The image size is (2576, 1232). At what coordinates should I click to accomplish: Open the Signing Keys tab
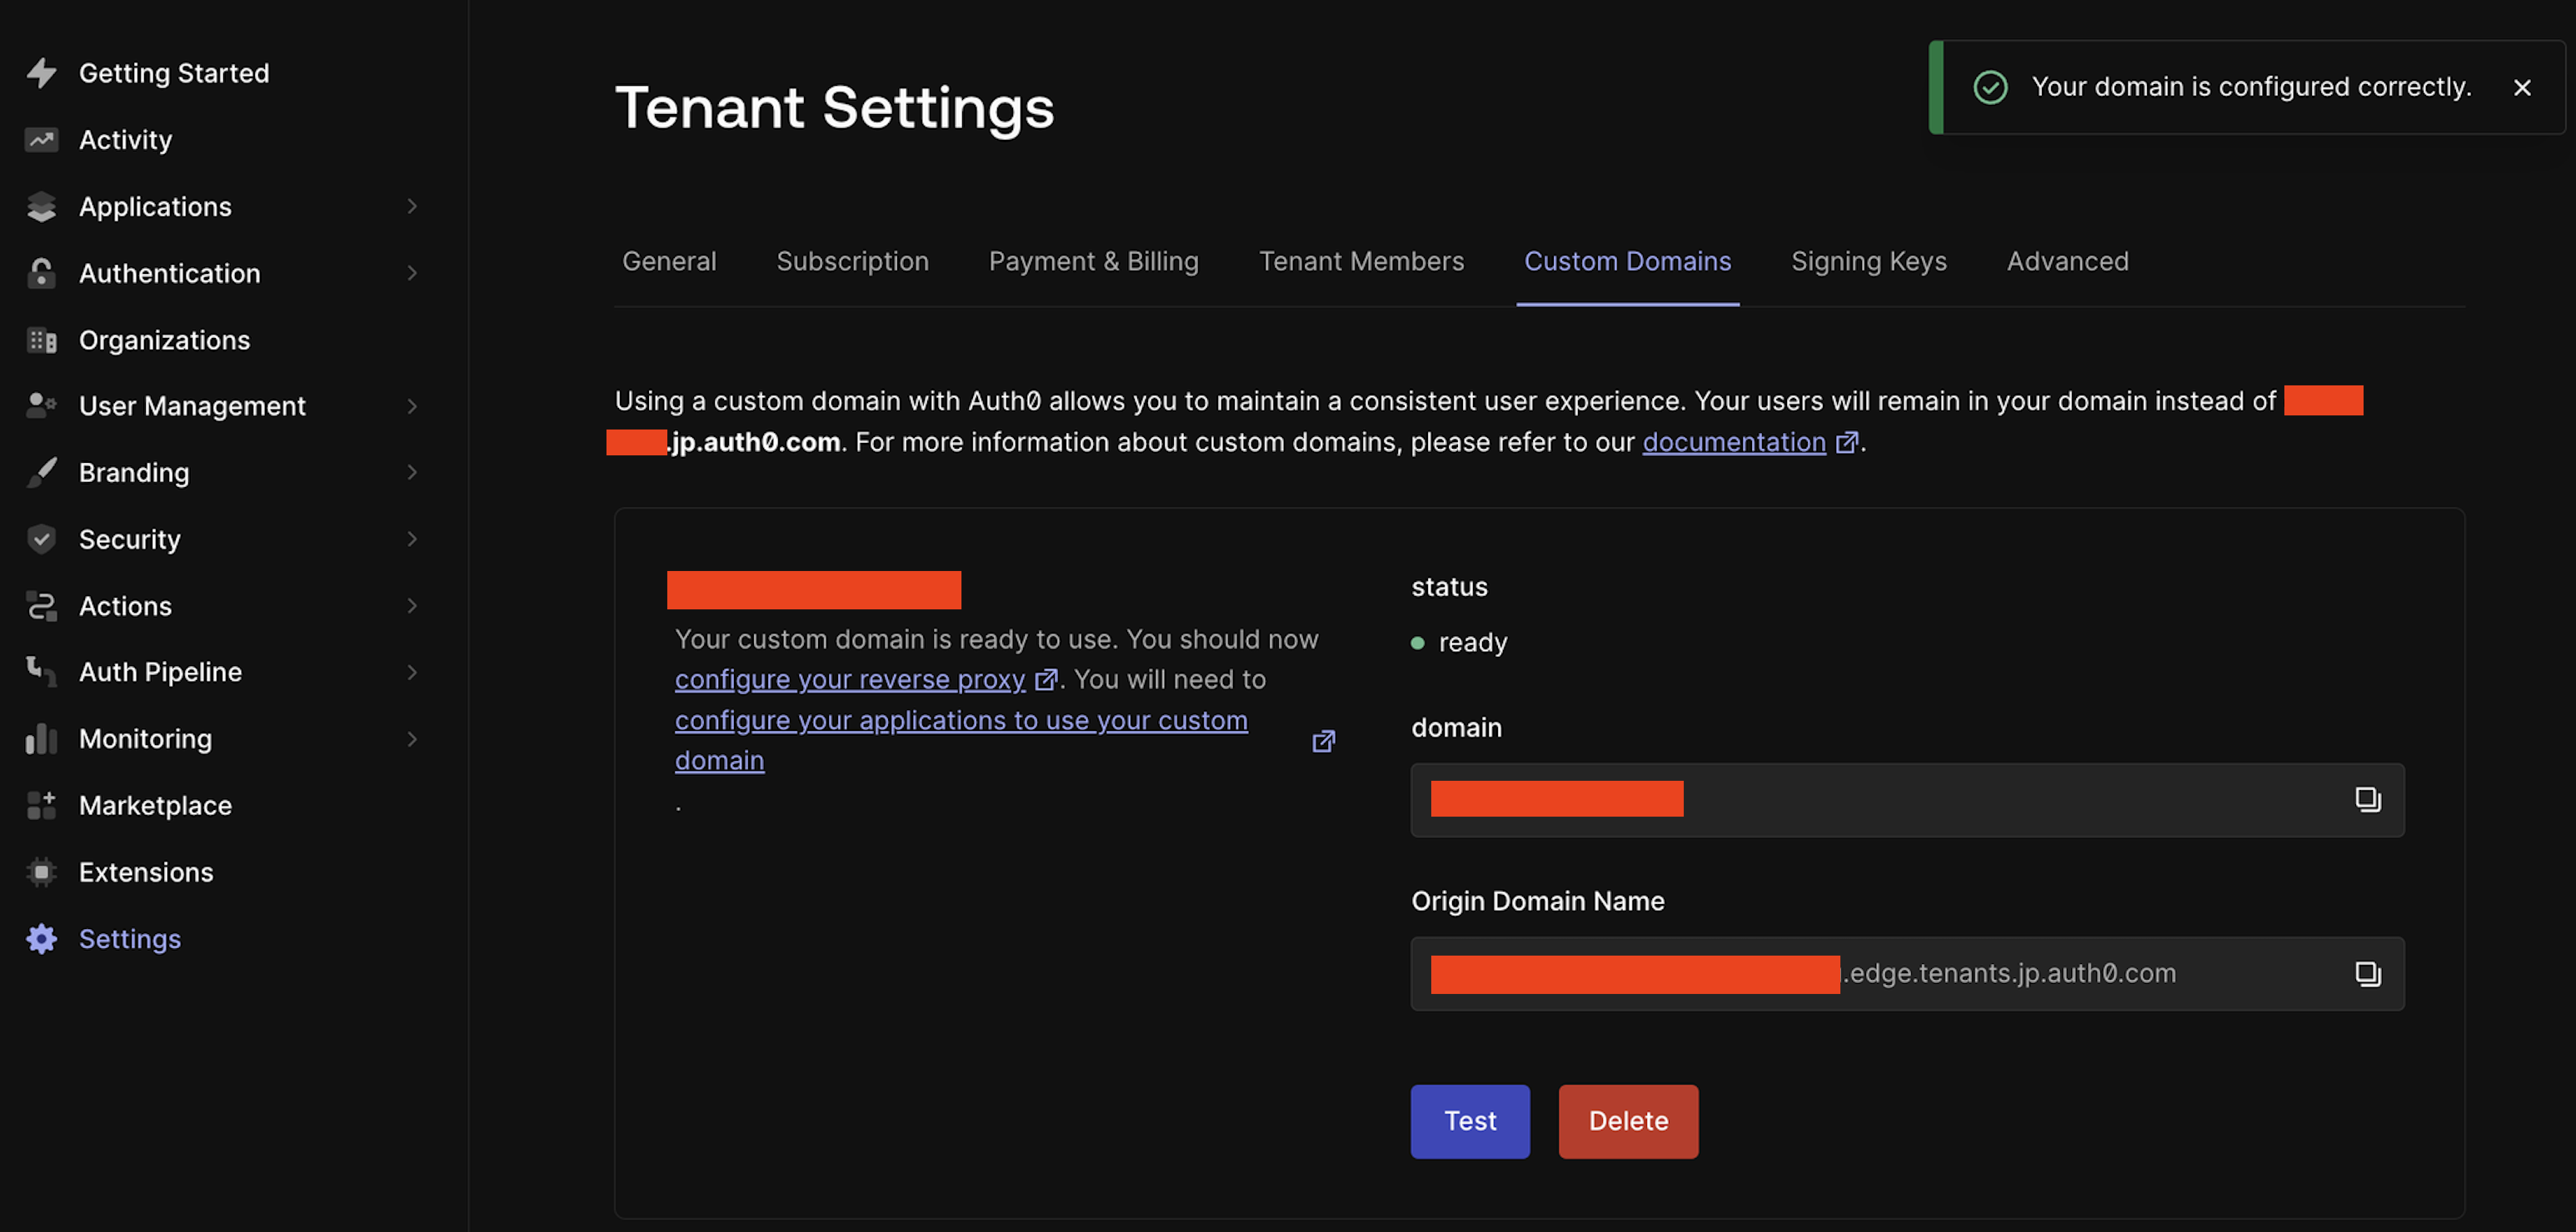[1868, 261]
